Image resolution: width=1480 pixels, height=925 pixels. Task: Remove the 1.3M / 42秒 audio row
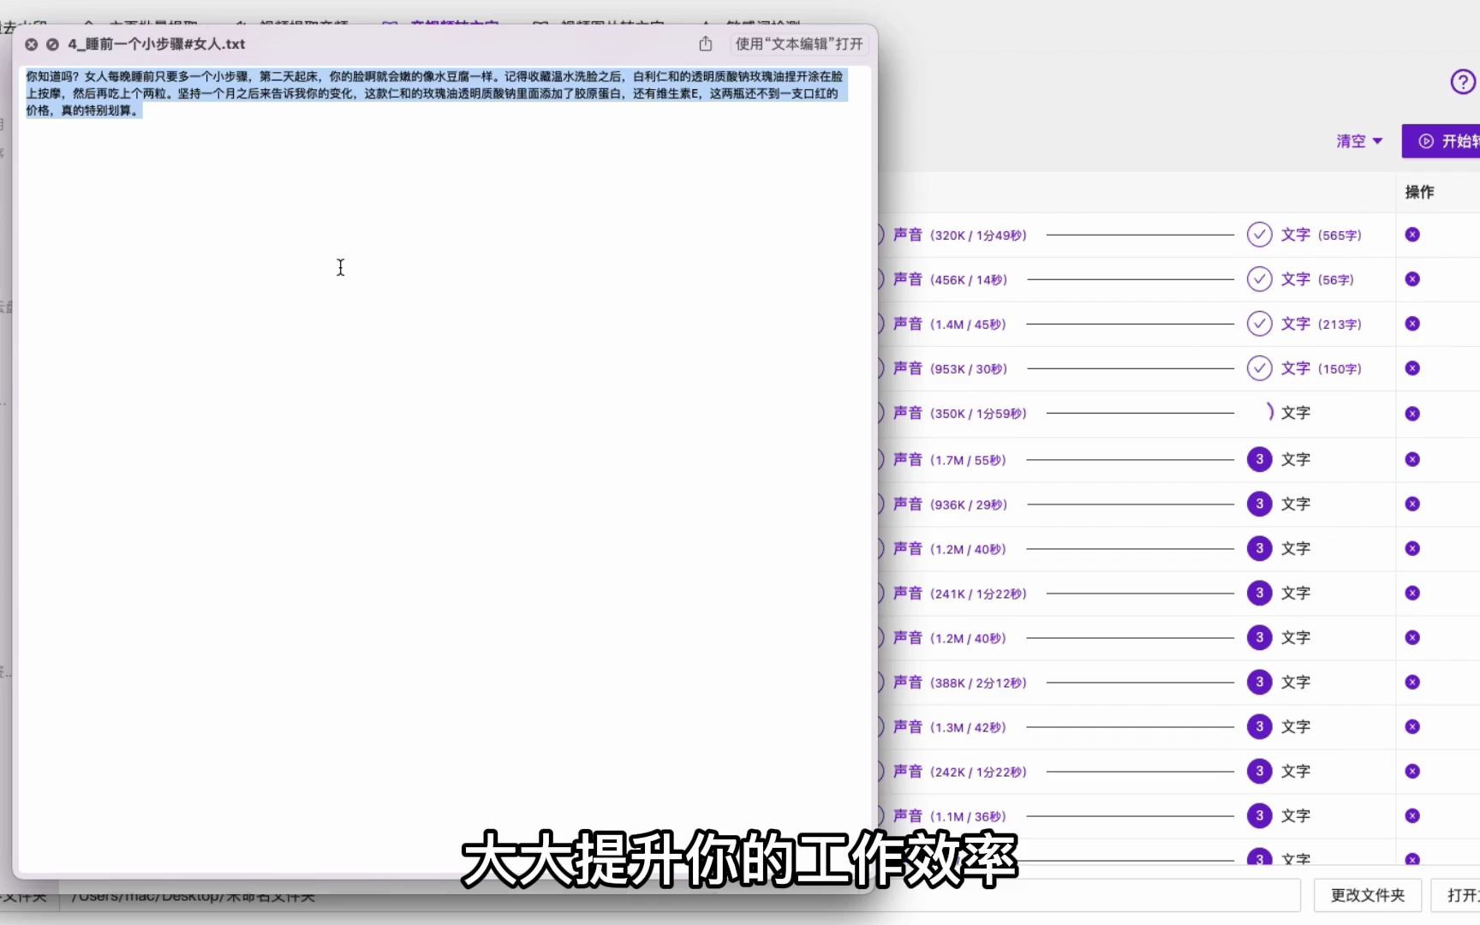[x=1412, y=727]
